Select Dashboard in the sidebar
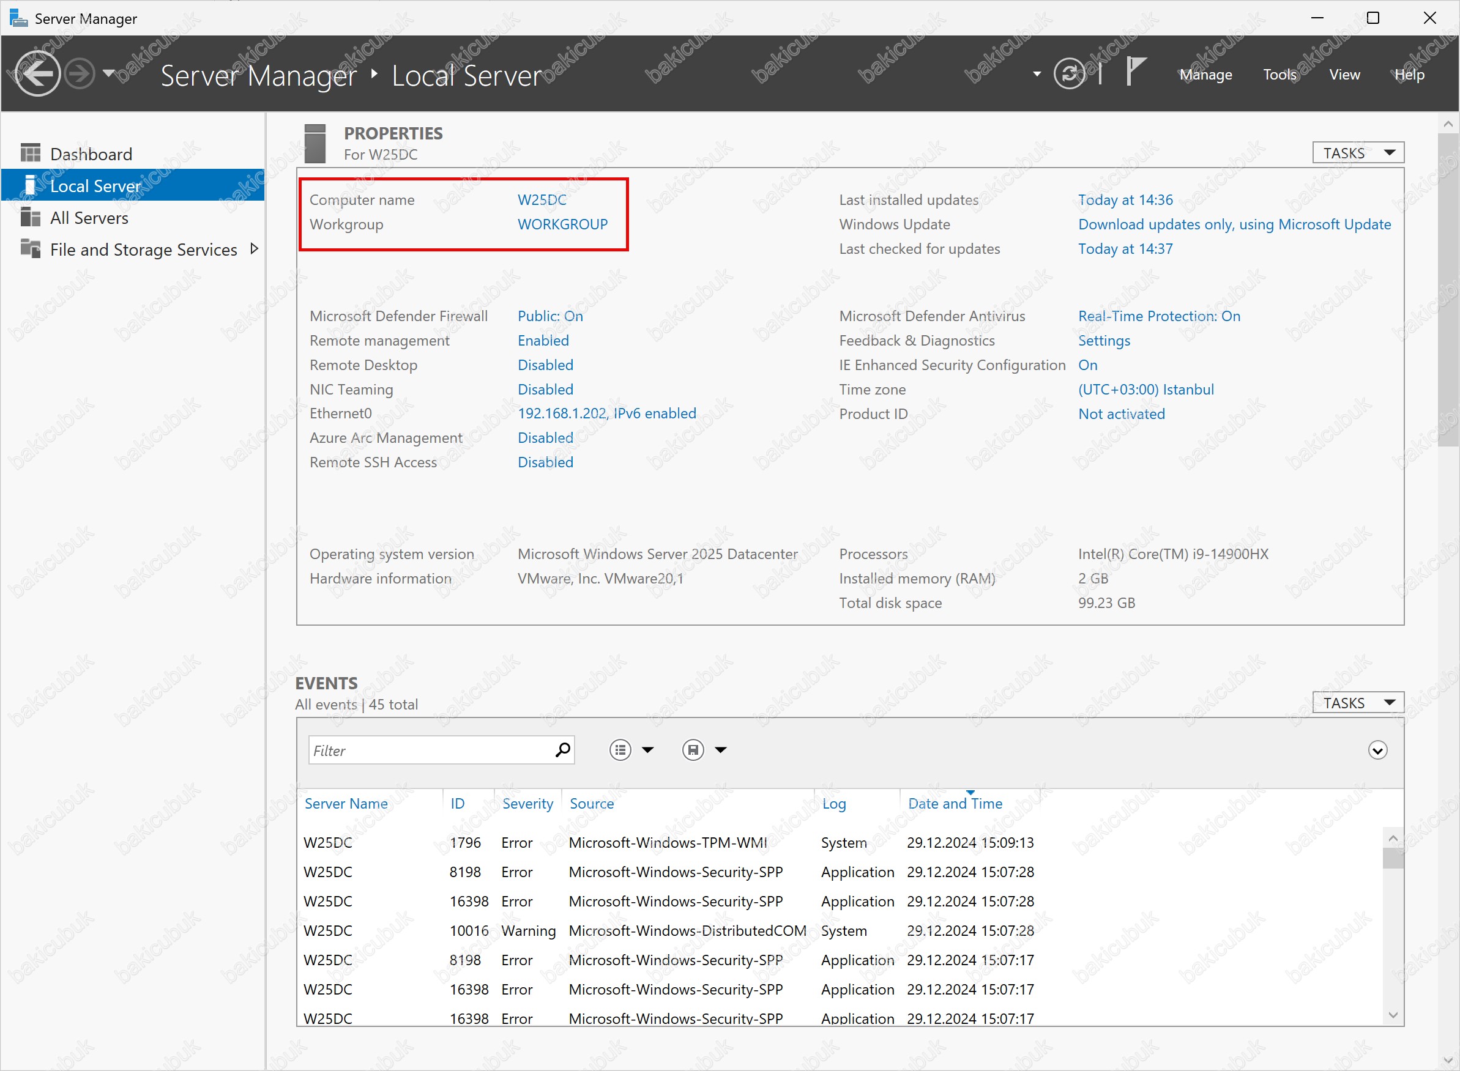The width and height of the screenshot is (1460, 1071). (133, 154)
